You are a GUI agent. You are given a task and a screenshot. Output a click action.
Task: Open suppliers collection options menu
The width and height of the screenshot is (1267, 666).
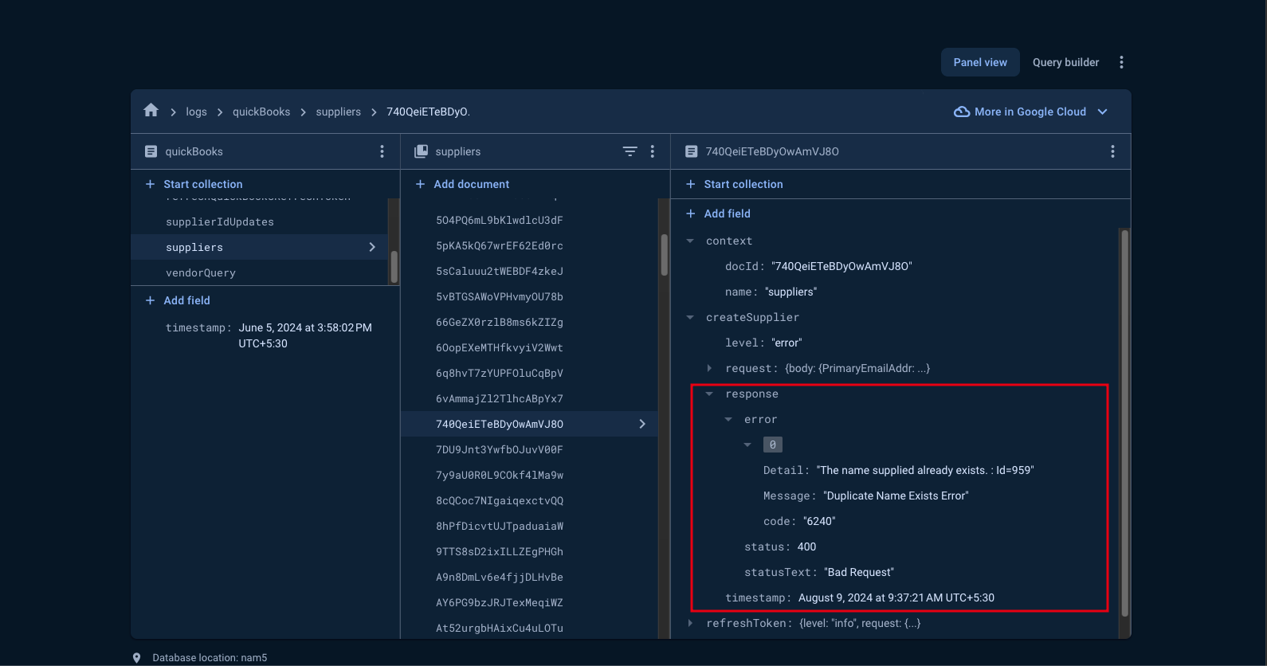[x=652, y=151]
